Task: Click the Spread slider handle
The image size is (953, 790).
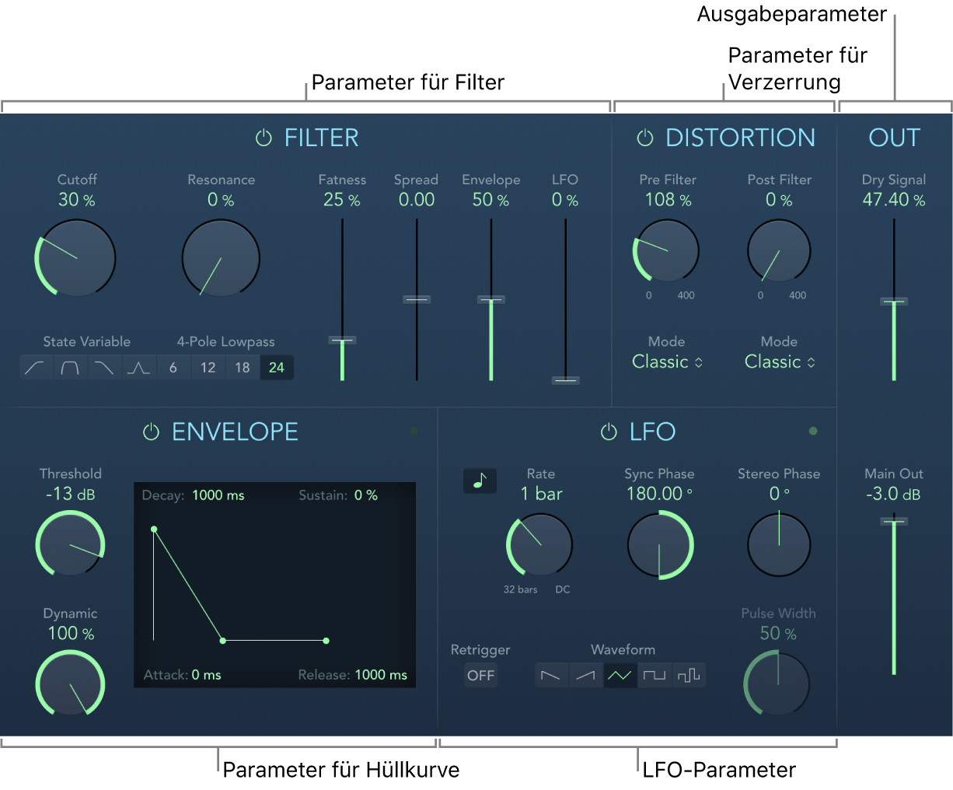Action: click(x=417, y=299)
